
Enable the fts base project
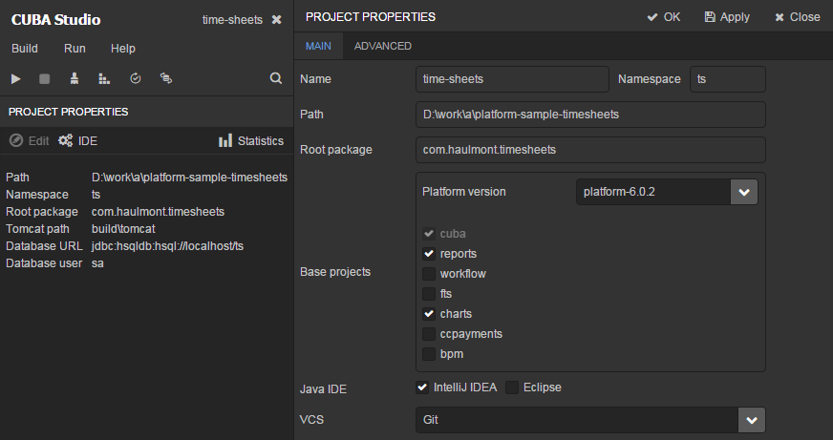click(x=429, y=294)
